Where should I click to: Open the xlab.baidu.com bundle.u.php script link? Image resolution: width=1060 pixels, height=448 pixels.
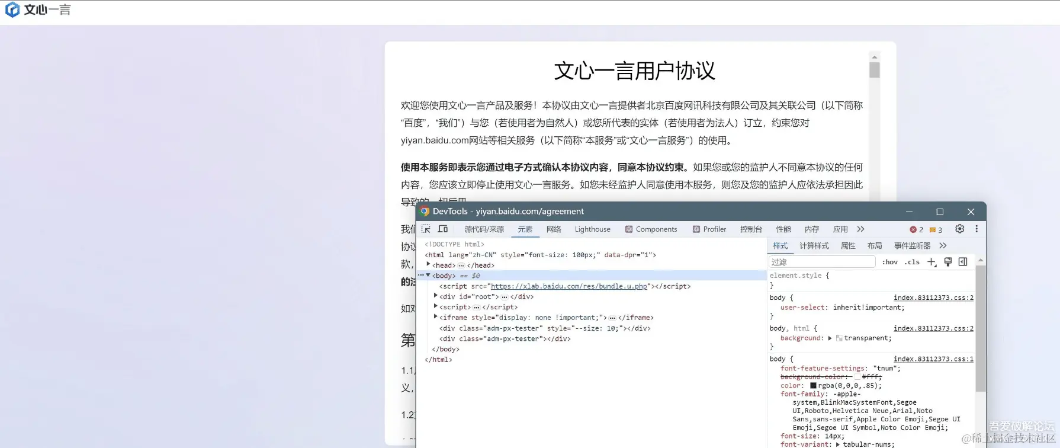[569, 286]
